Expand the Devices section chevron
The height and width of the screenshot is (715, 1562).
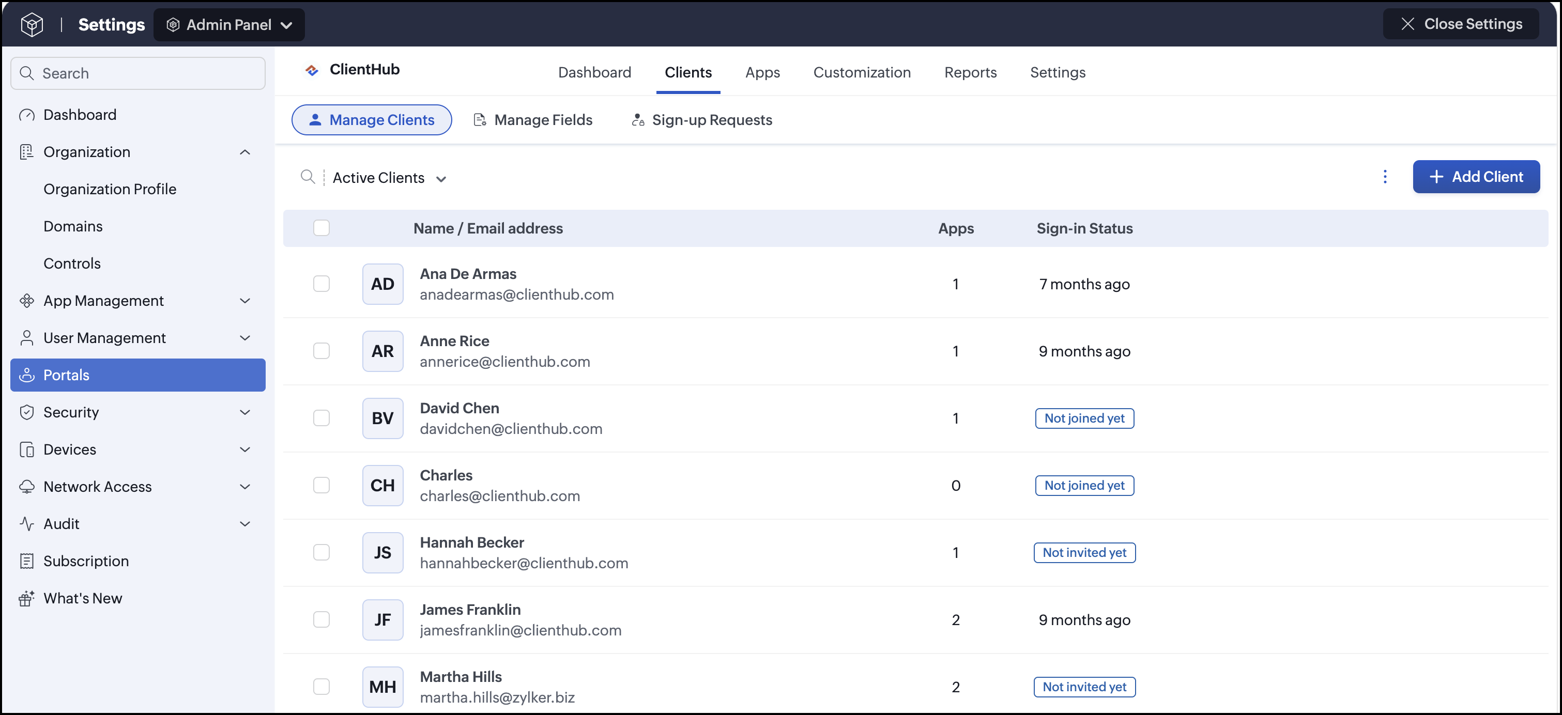[x=245, y=449]
